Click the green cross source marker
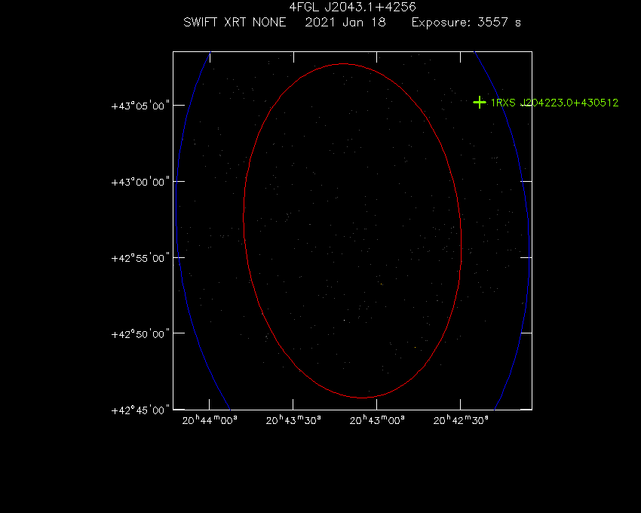This screenshot has height=513, width=641. pos(479,103)
